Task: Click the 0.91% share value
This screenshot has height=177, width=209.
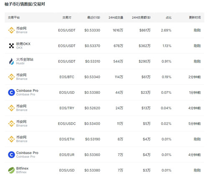Action: click(x=166, y=62)
